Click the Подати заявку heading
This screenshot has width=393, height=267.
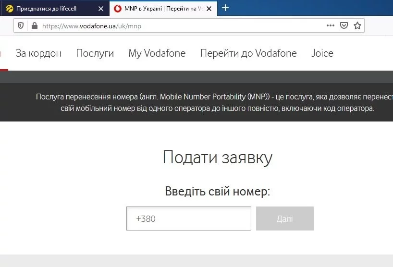(x=218, y=158)
